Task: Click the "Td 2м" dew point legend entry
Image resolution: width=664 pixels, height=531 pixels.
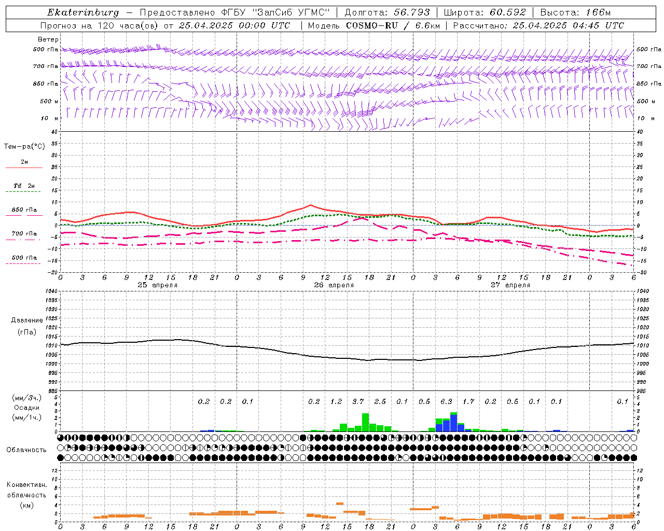Action: click(x=24, y=186)
